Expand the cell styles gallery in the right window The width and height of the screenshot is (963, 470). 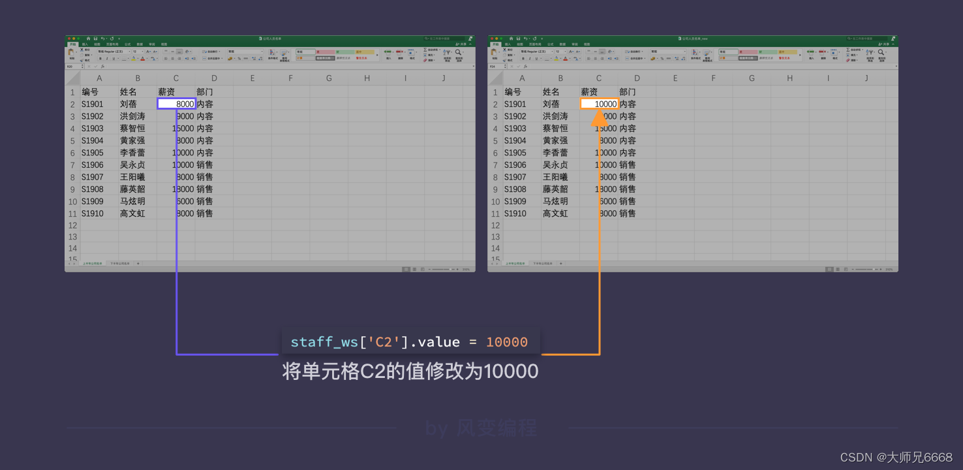(x=800, y=55)
